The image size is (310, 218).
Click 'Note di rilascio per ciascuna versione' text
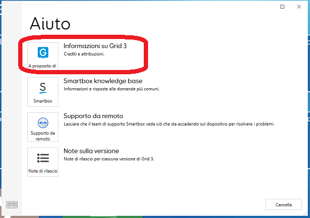[x=108, y=159]
